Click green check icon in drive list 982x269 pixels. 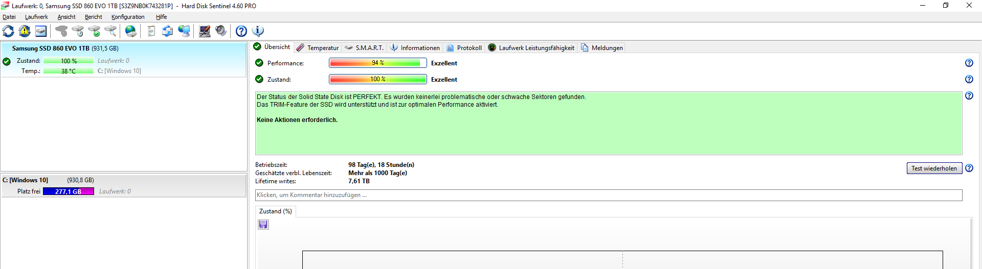7,62
